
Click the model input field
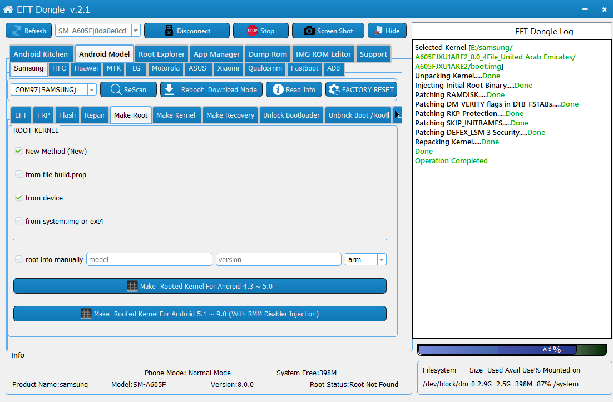(x=149, y=259)
